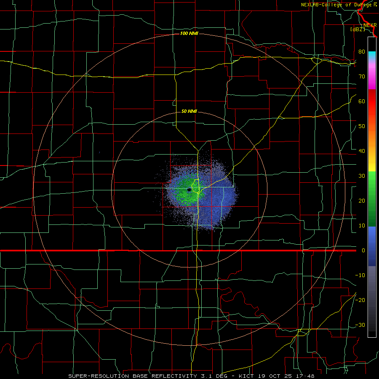Click the cyan segment of the color bar

(372, 55)
